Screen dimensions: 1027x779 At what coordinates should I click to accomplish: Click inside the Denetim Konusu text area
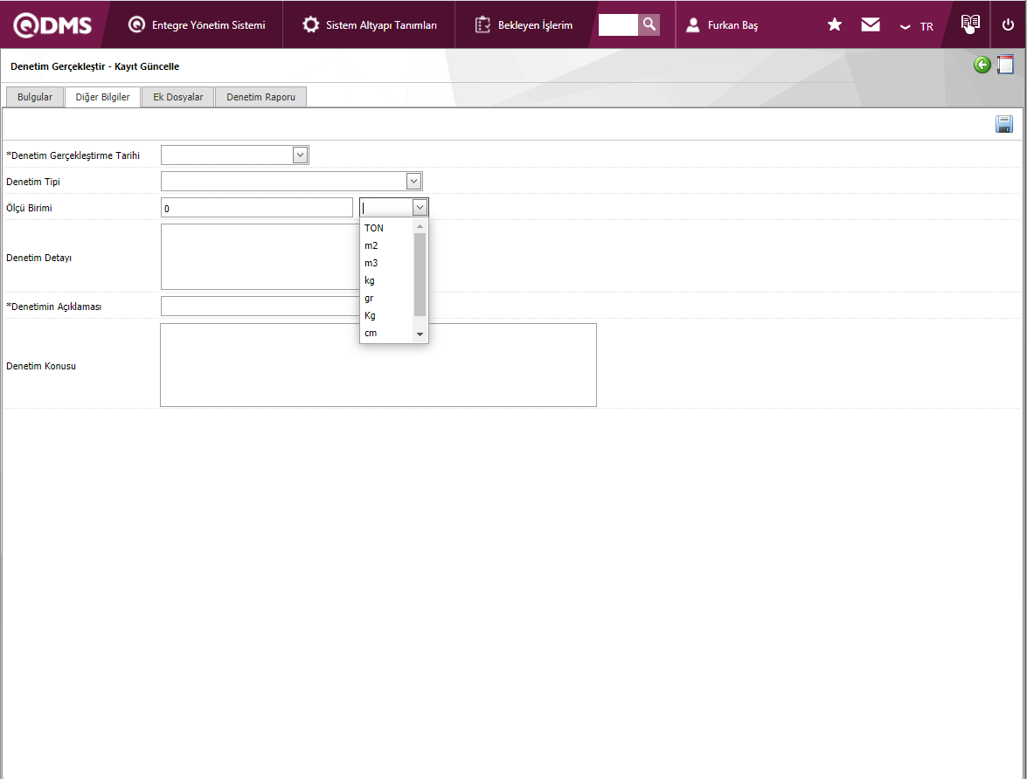point(378,365)
